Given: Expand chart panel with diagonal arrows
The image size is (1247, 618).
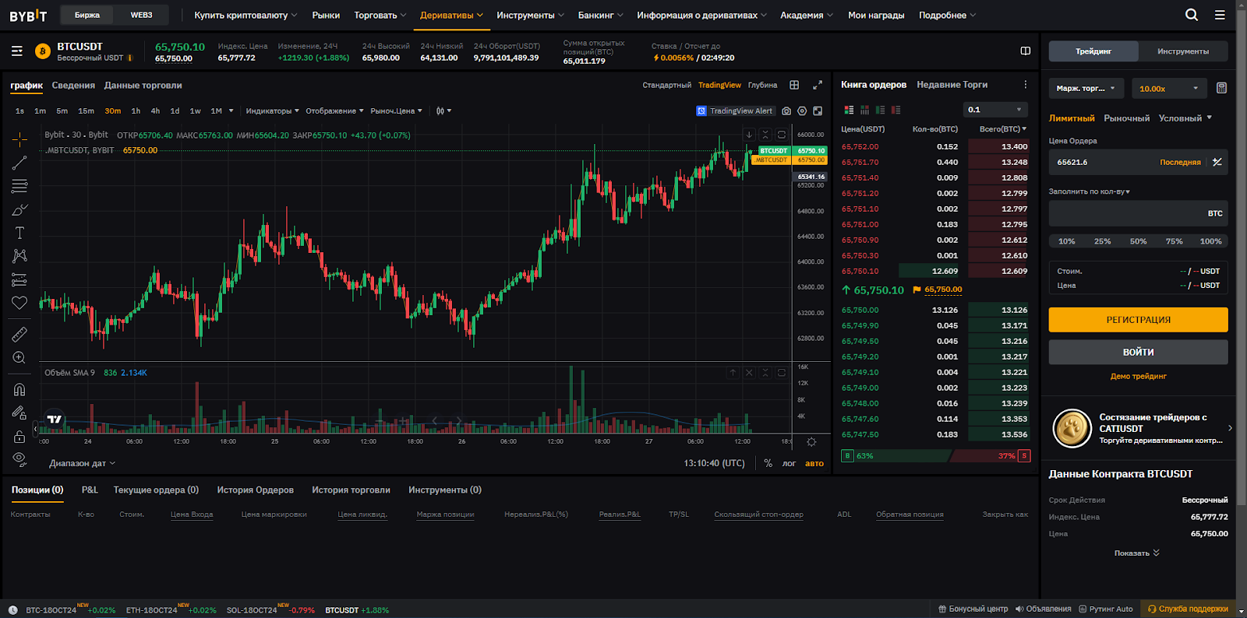Looking at the screenshot, I should tap(818, 85).
